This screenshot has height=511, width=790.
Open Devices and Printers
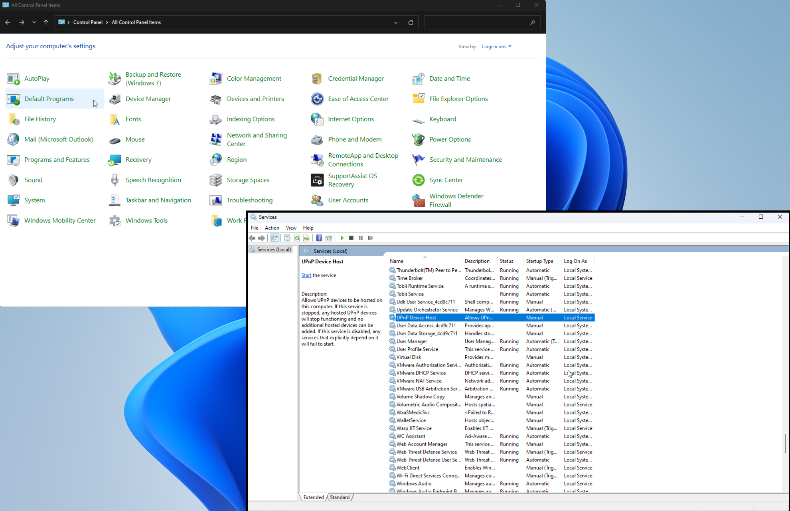pyautogui.click(x=247, y=99)
